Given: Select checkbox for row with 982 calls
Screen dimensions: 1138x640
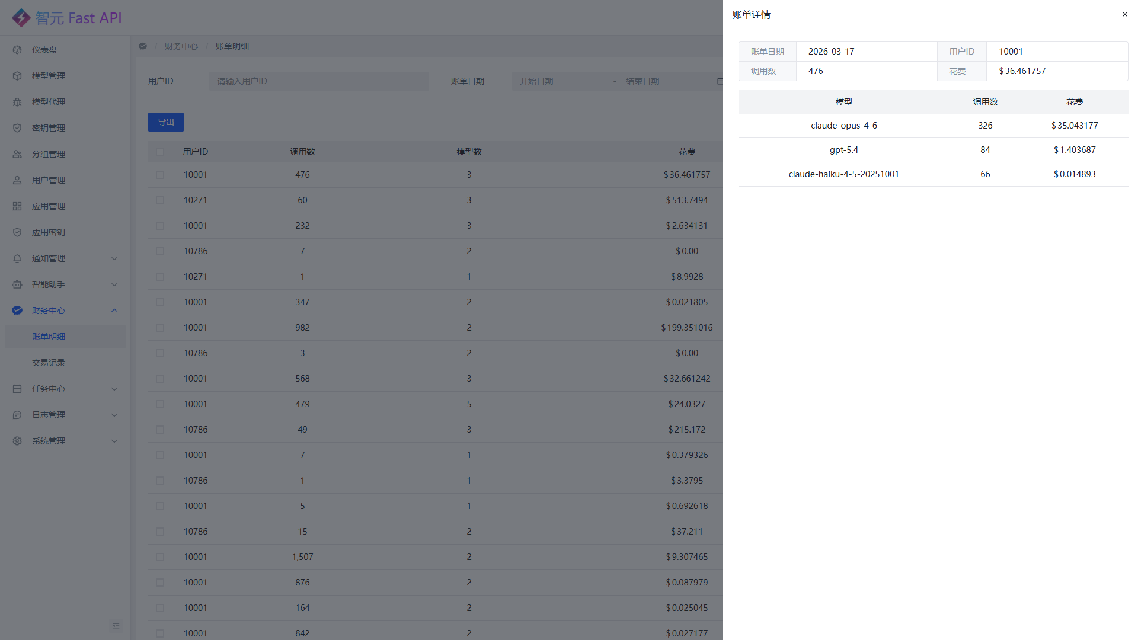Looking at the screenshot, I should pos(160,328).
